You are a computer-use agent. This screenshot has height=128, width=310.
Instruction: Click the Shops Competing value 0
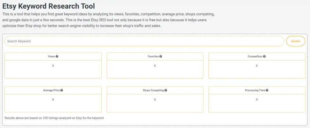[x=155, y=100]
